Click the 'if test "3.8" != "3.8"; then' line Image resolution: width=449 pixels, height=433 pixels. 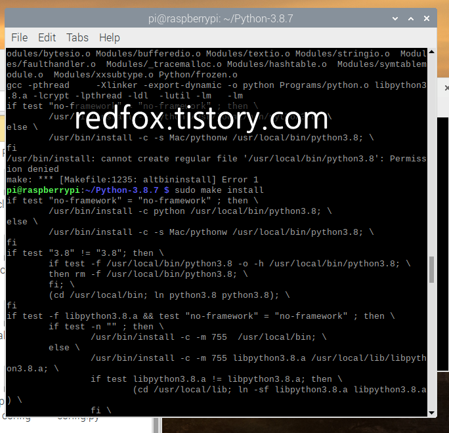click(x=85, y=253)
